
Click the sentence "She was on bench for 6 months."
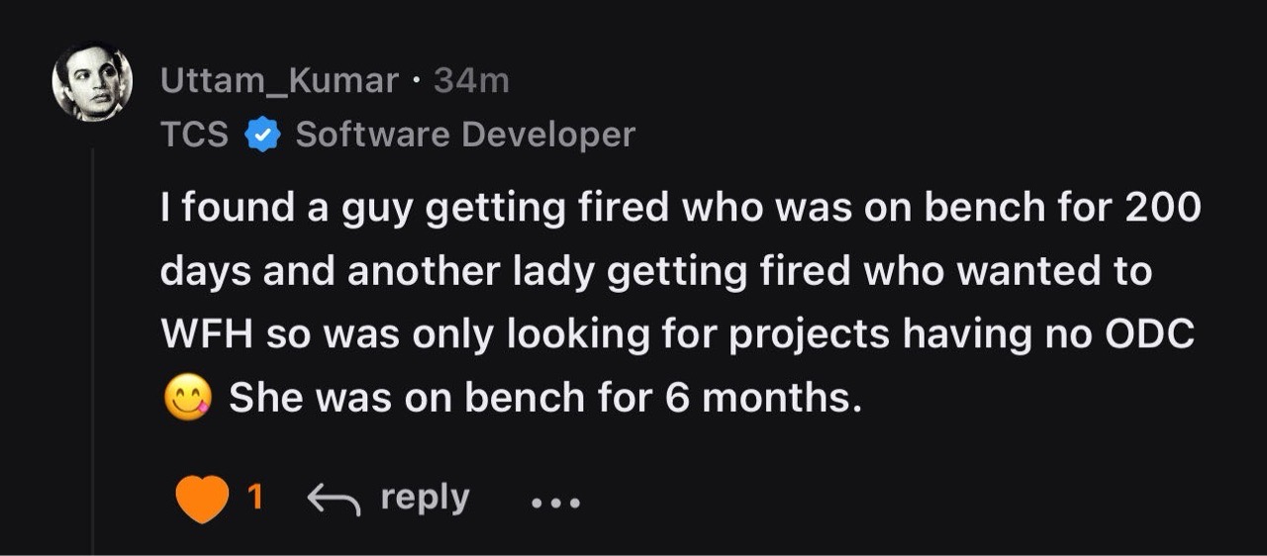click(539, 398)
